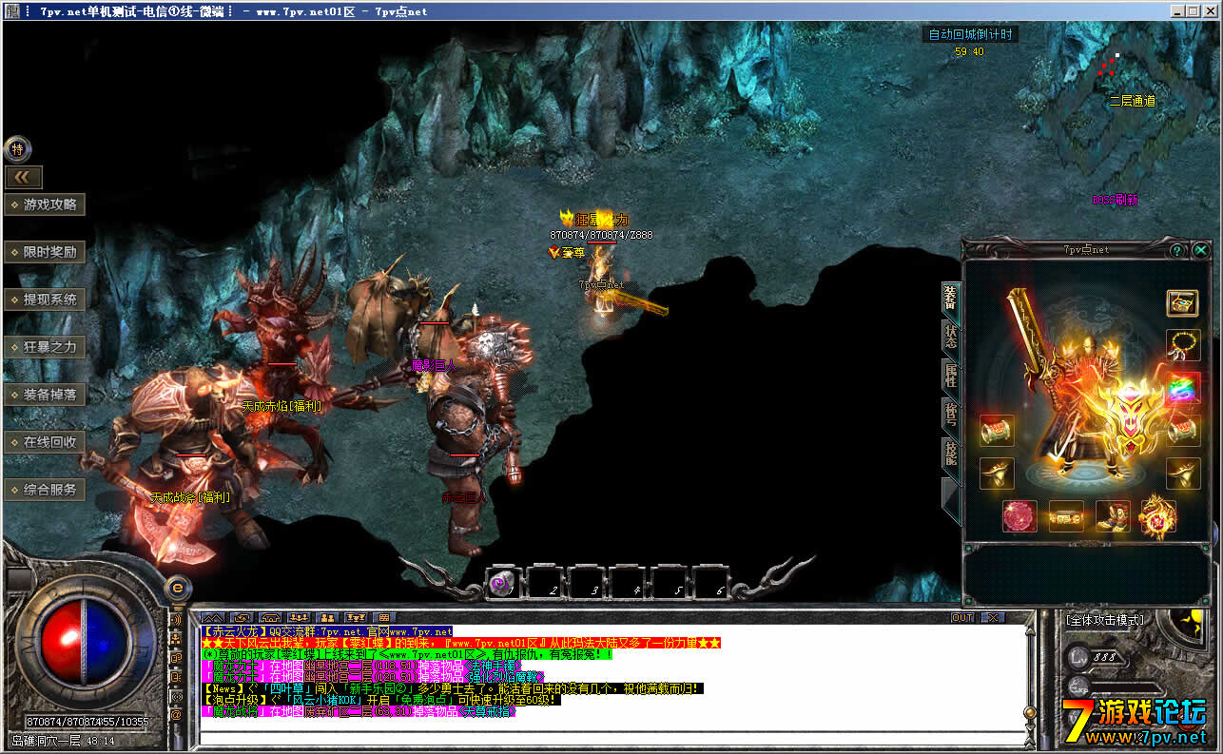Viewport: 1223px width, 754px height.
Task: Open 限时奖励 timed rewards
Action: click(46, 252)
